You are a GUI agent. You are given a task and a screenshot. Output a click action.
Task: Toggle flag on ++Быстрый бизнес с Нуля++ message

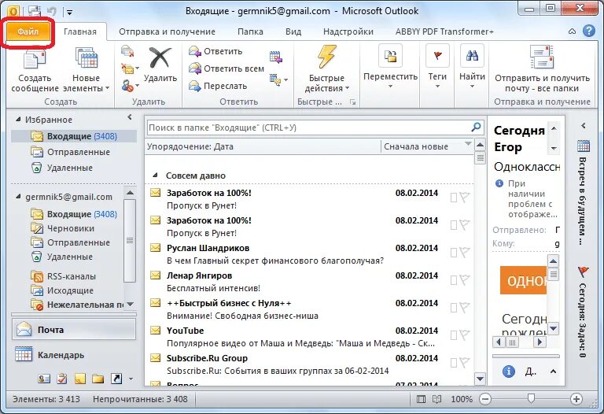click(465, 307)
